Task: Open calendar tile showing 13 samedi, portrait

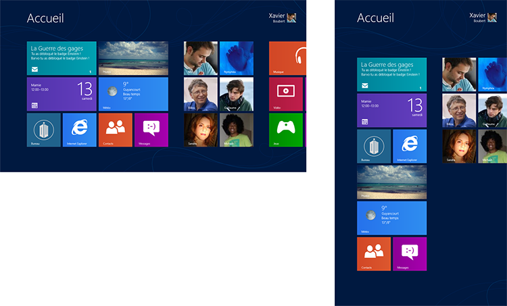Action: pos(391,110)
